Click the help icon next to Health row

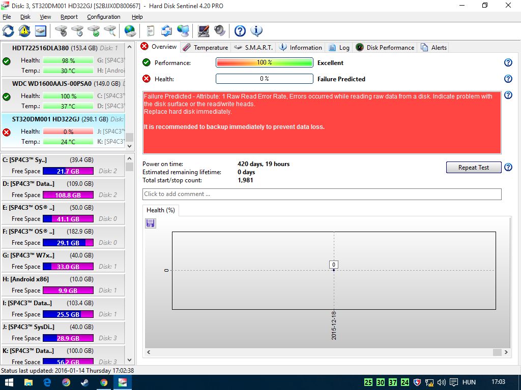click(508, 79)
